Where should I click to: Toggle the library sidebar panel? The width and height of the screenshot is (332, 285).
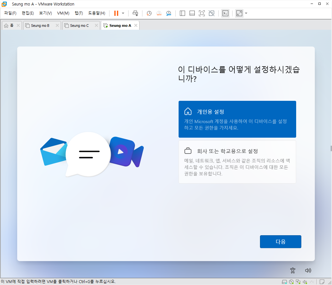[x=182, y=13]
